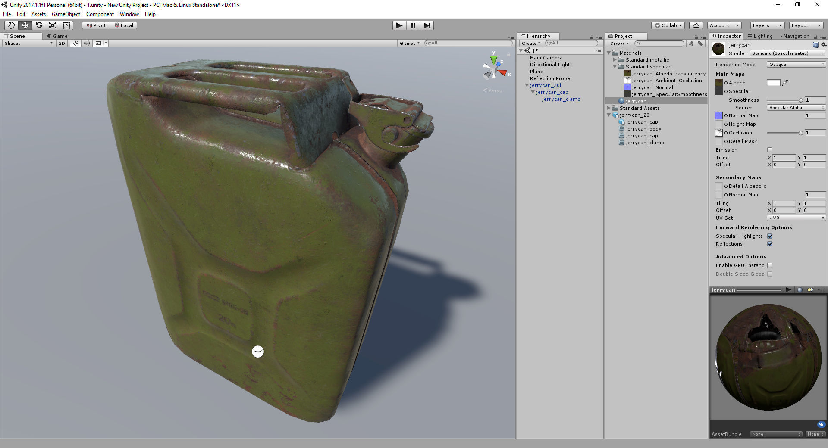The width and height of the screenshot is (828, 448).
Task: Adjust the Occlusion slider
Action: [x=784, y=133]
